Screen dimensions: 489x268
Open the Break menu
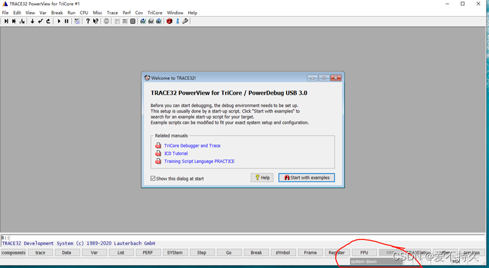coord(57,13)
